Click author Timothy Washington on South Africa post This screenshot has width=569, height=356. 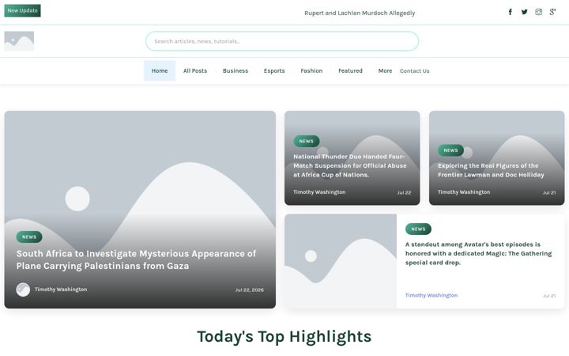click(61, 290)
